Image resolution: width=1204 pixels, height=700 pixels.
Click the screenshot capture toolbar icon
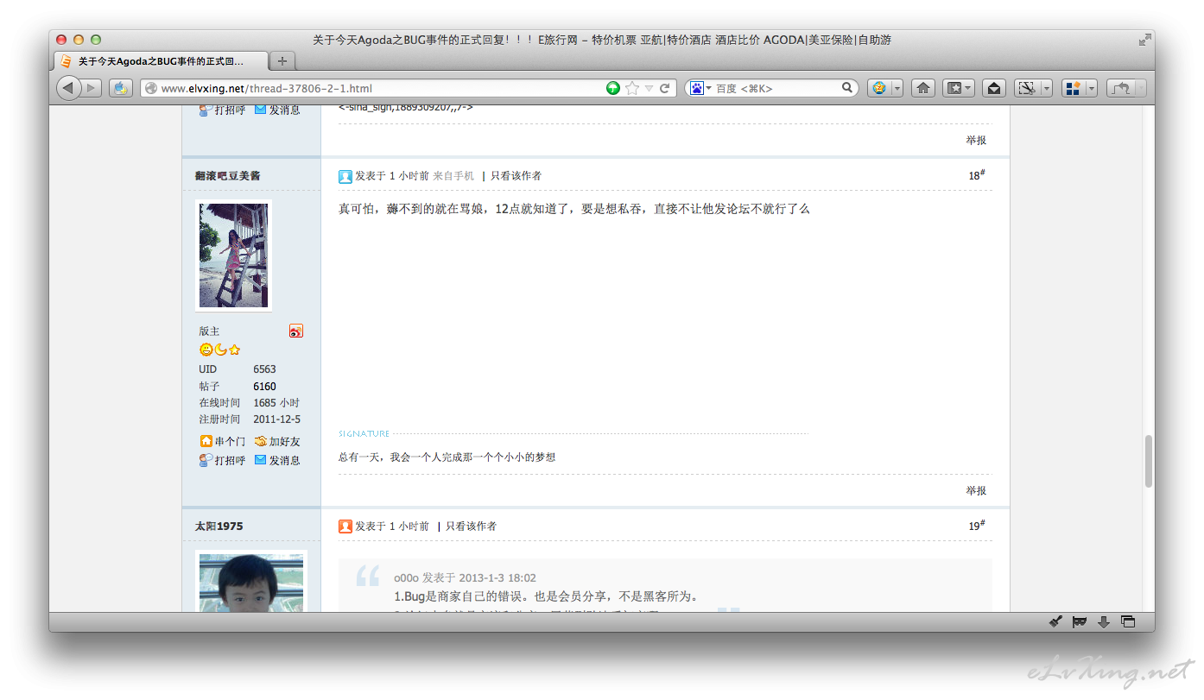1026,88
